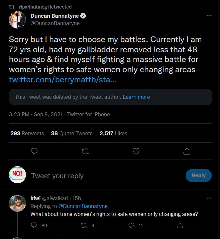Open more options on kiwi's reply
Screen dimensions: 220x239
pyautogui.click(x=209, y=198)
